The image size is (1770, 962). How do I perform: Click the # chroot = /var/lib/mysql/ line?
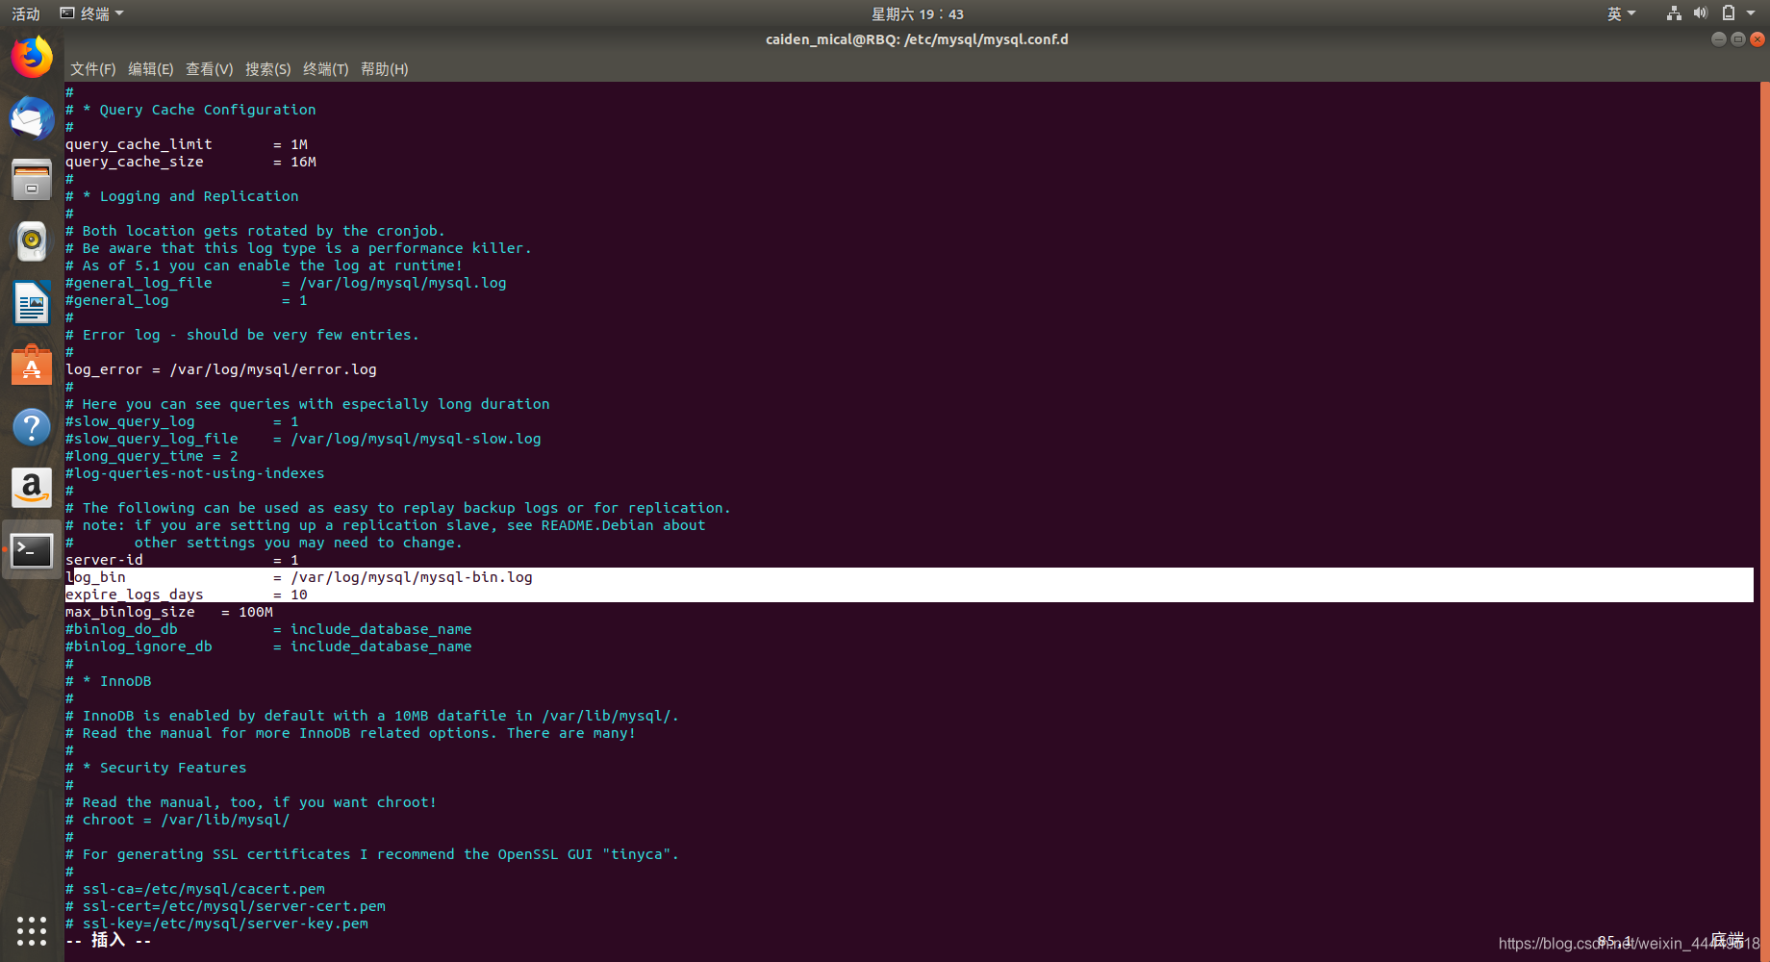tap(177, 820)
